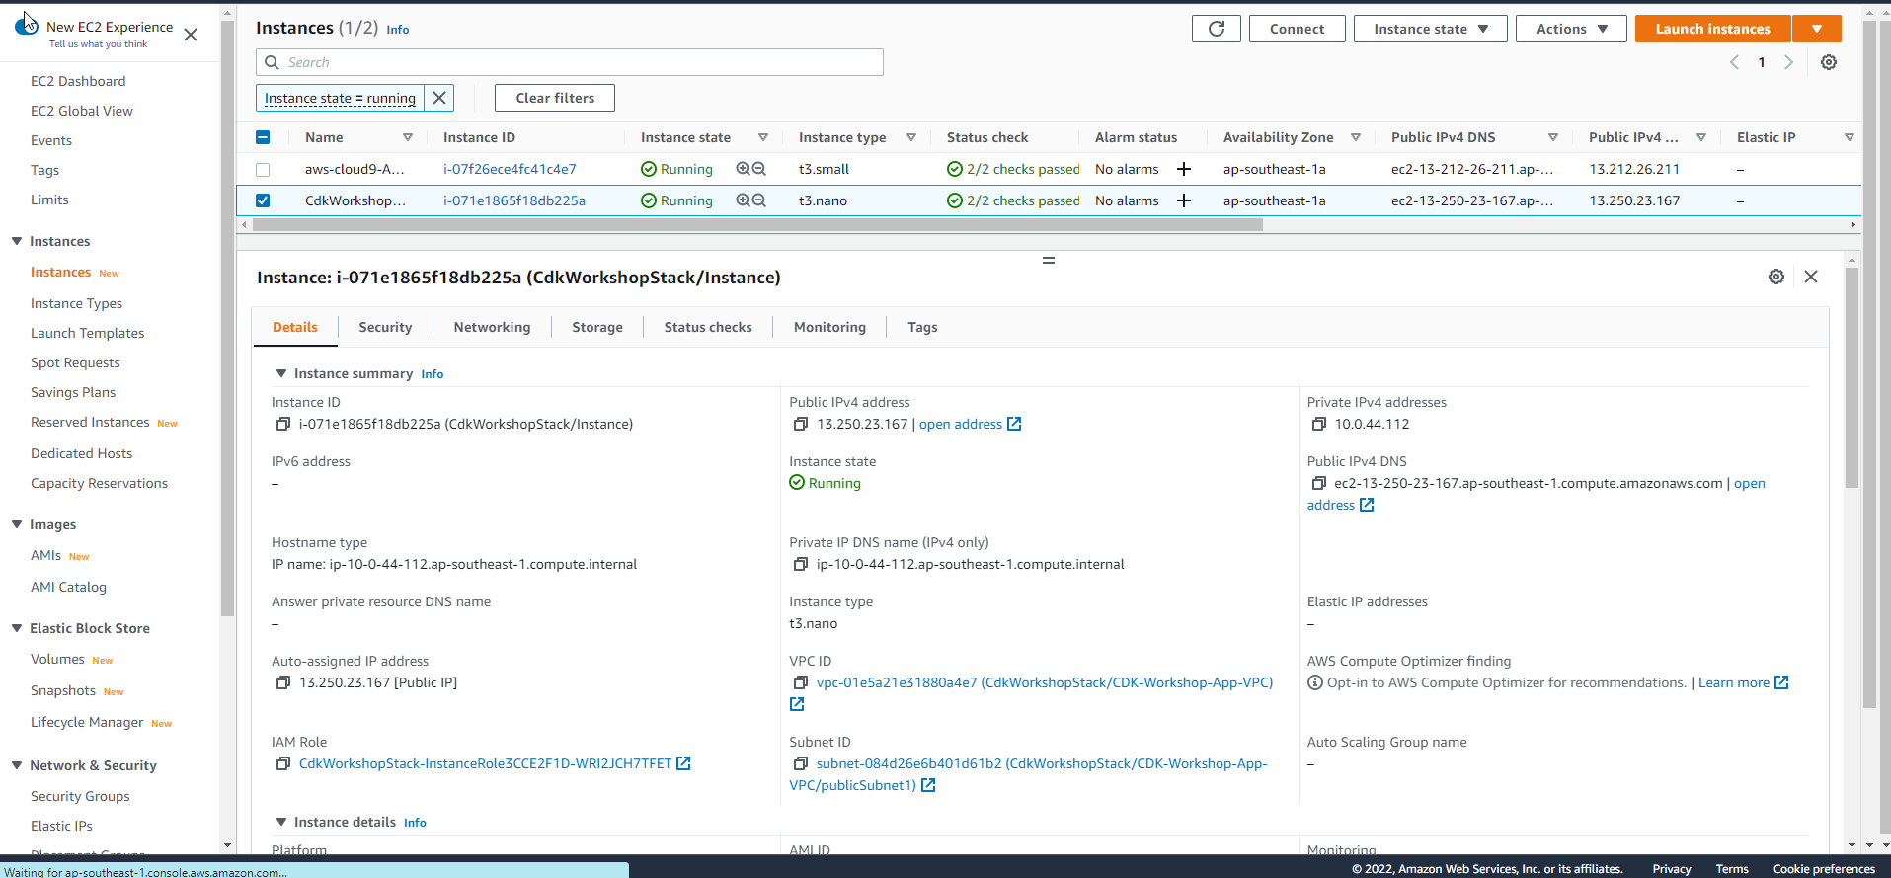Sort by the Availability Zone column arrow

tap(1356, 137)
